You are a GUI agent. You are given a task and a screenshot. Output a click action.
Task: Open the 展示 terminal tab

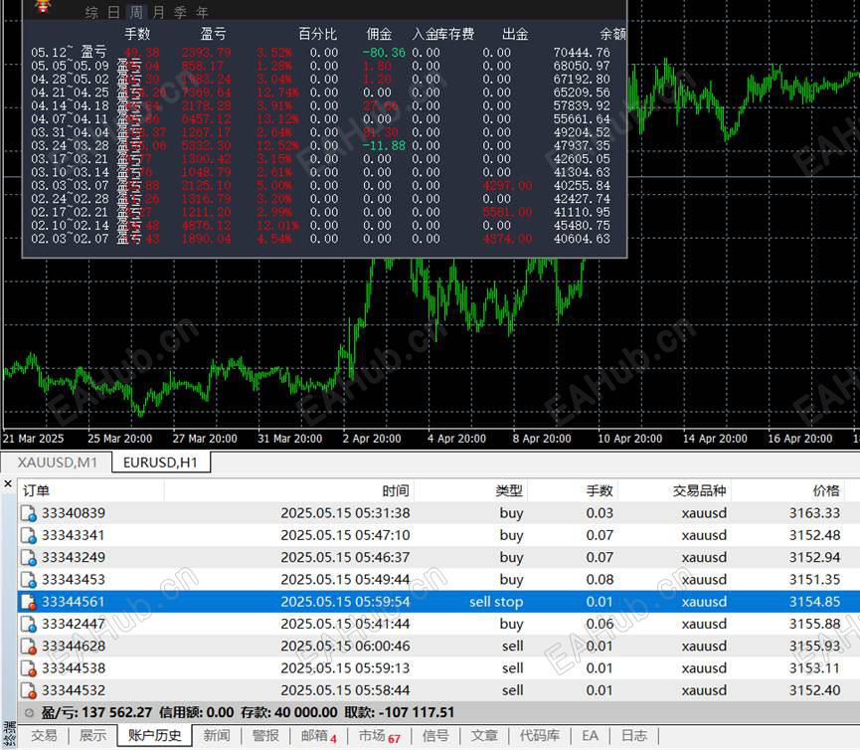tap(92, 736)
